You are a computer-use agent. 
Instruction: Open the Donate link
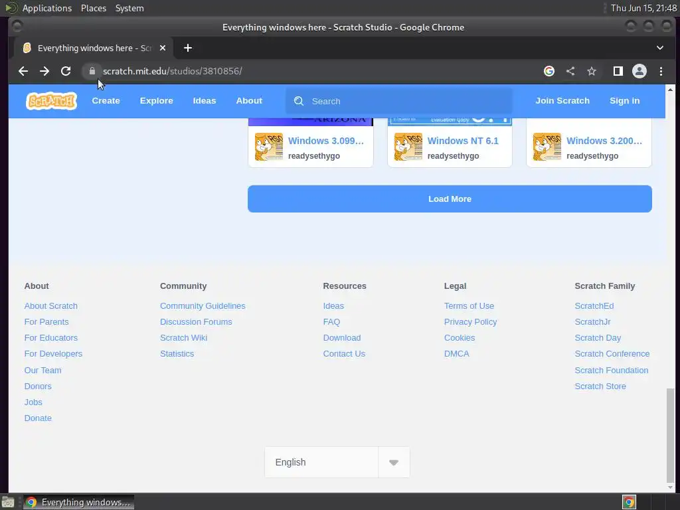(x=38, y=418)
